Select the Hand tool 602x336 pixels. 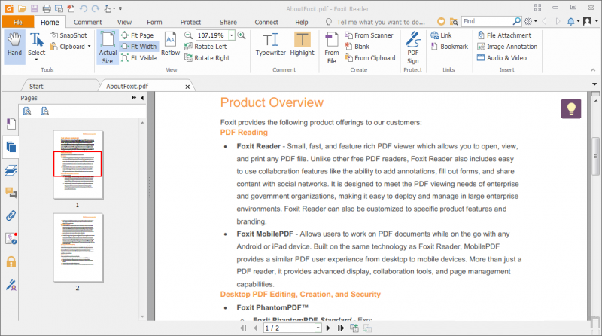pos(14,44)
